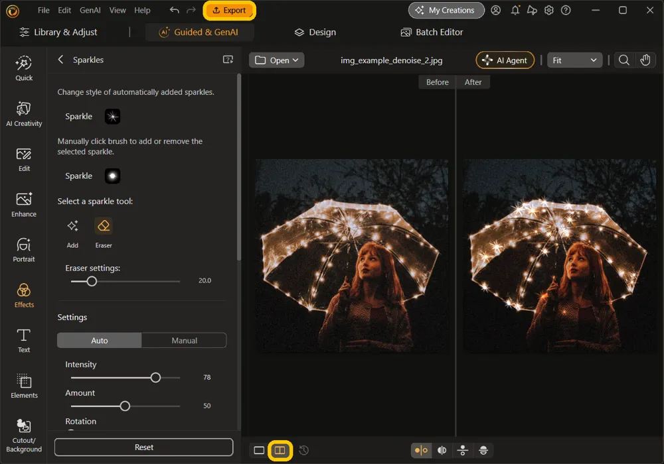The width and height of the screenshot is (664, 464).
Task: Undo the last action
Action: click(174, 10)
